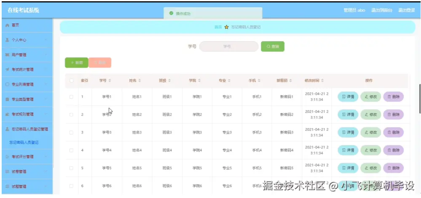Expand the 考试规则管理 chevron

46,114
